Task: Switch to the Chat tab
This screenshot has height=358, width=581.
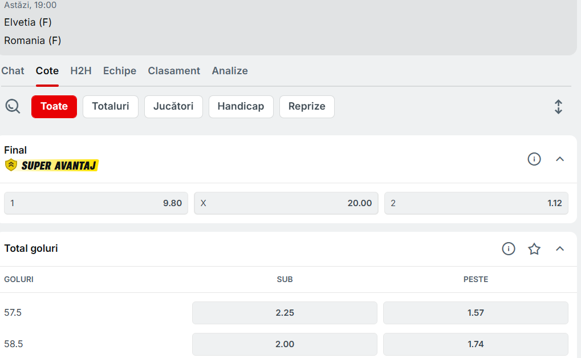Action: 13,71
